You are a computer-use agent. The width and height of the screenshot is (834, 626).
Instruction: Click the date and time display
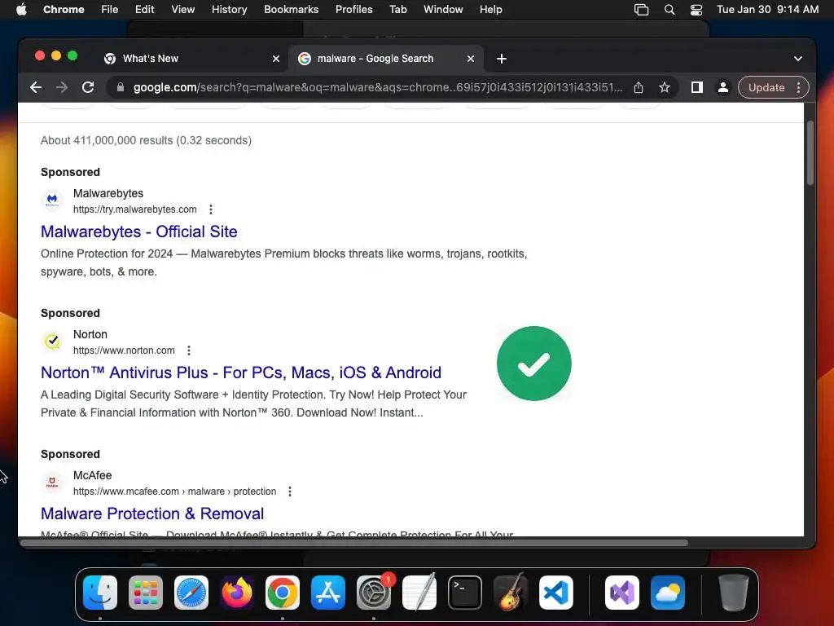coord(767,9)
